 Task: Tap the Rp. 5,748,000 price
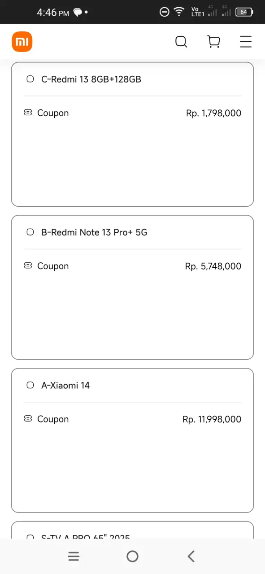click(213, 266)
